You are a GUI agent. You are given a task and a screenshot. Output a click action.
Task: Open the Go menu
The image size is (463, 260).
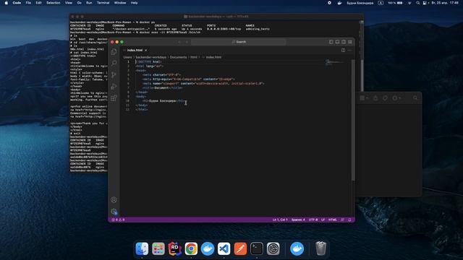click(79, 3)
